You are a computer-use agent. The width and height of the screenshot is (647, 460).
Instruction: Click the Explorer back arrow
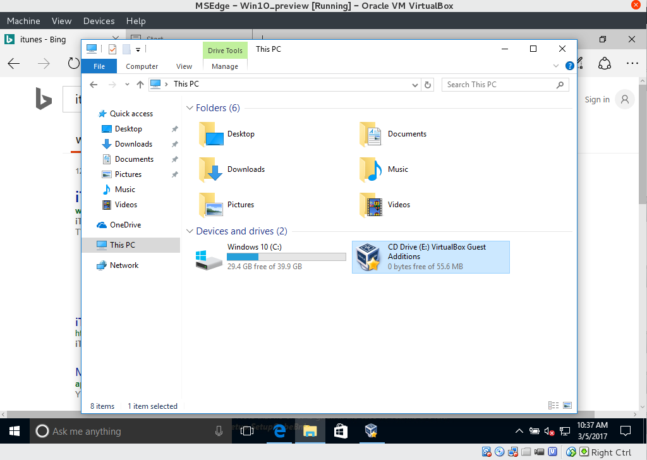point(94,85)
